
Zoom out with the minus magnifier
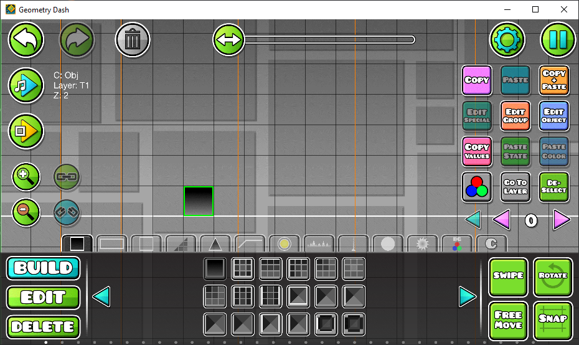tap(26, 212)
